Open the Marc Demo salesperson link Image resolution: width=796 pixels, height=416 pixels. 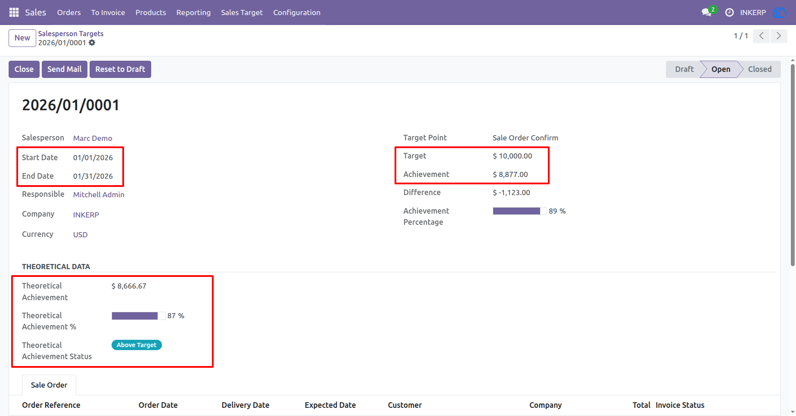(x=93, y=138)
